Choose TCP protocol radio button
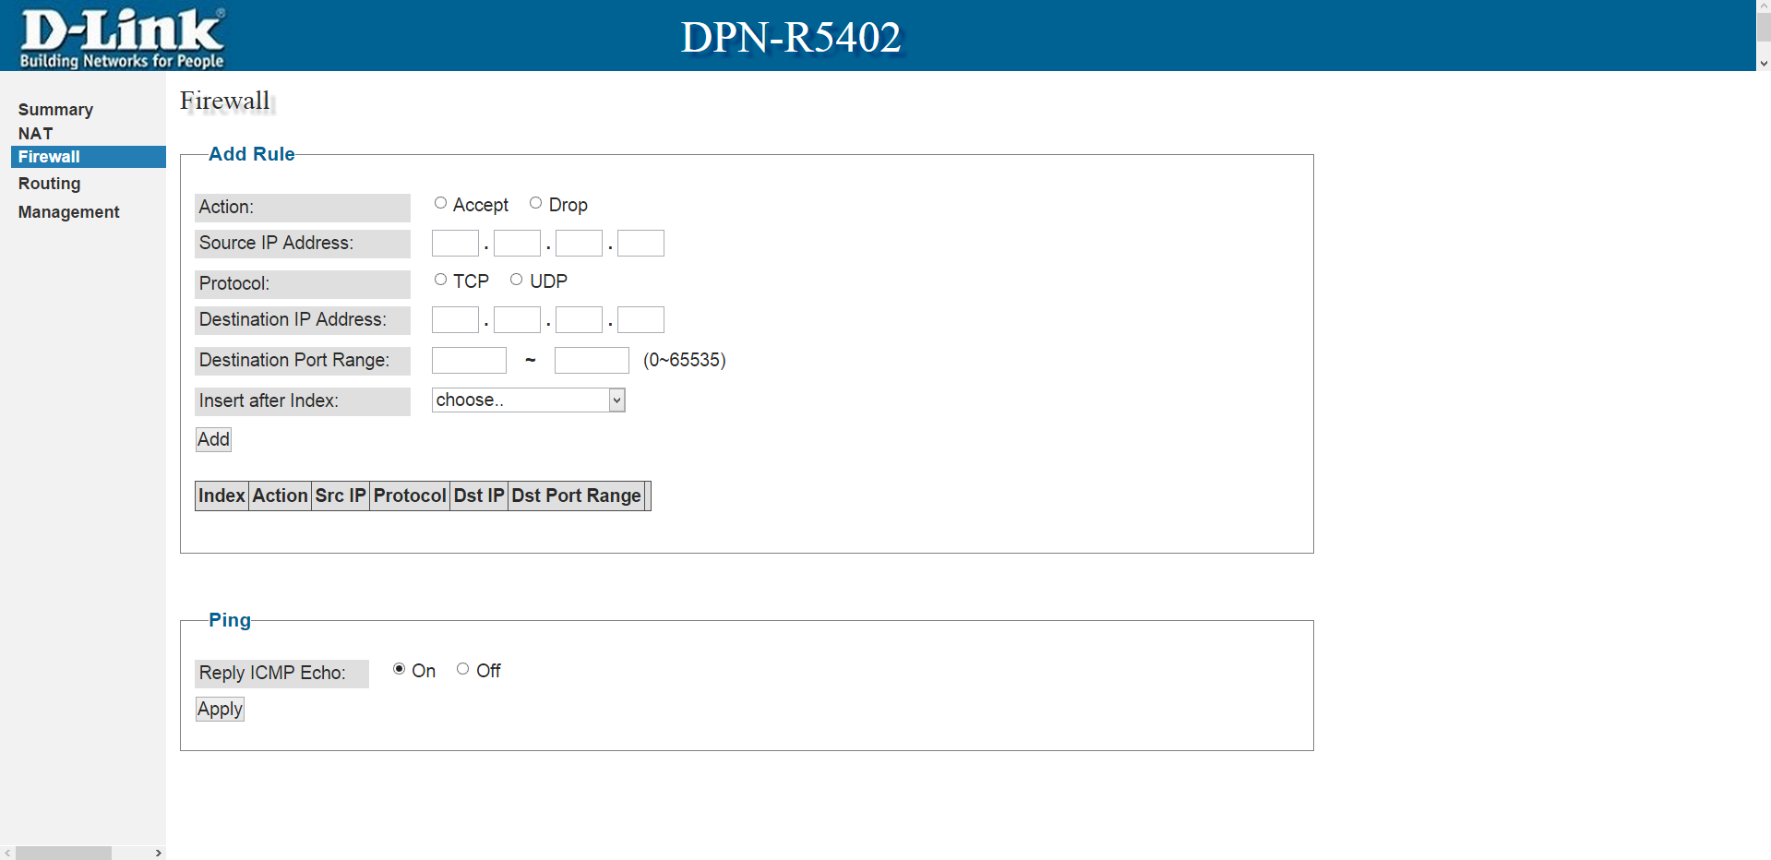Screen dimensions: 1771x860 [440, 280]
